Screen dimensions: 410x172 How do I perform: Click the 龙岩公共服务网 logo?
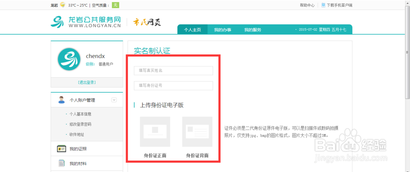(86, 22)
